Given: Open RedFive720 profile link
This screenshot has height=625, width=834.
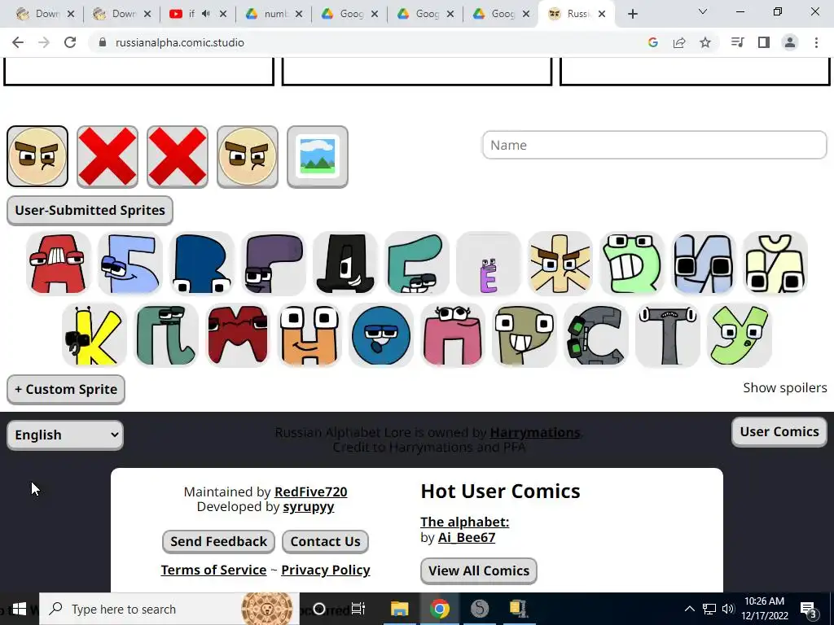Looking at the screenshot, I should click(310, 492).
